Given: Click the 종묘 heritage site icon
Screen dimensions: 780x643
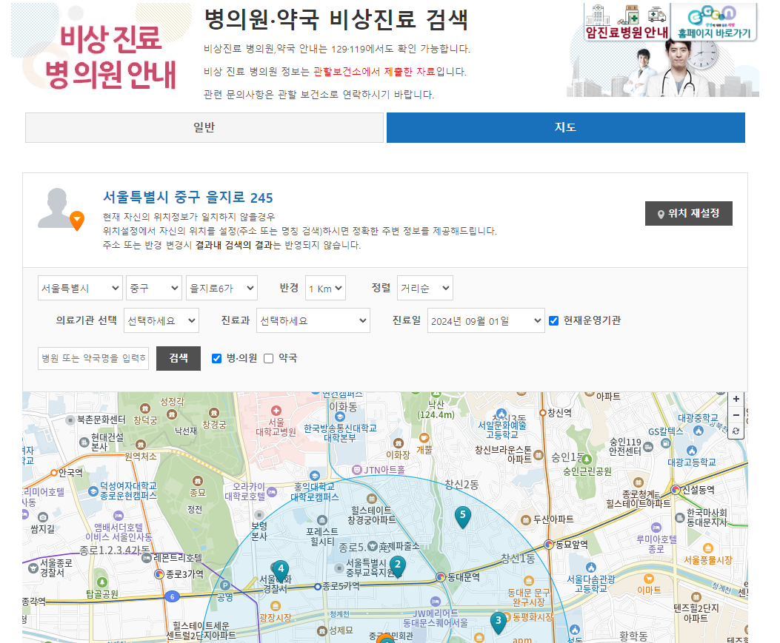Looking at the screenshot, I should coord(198,481).
